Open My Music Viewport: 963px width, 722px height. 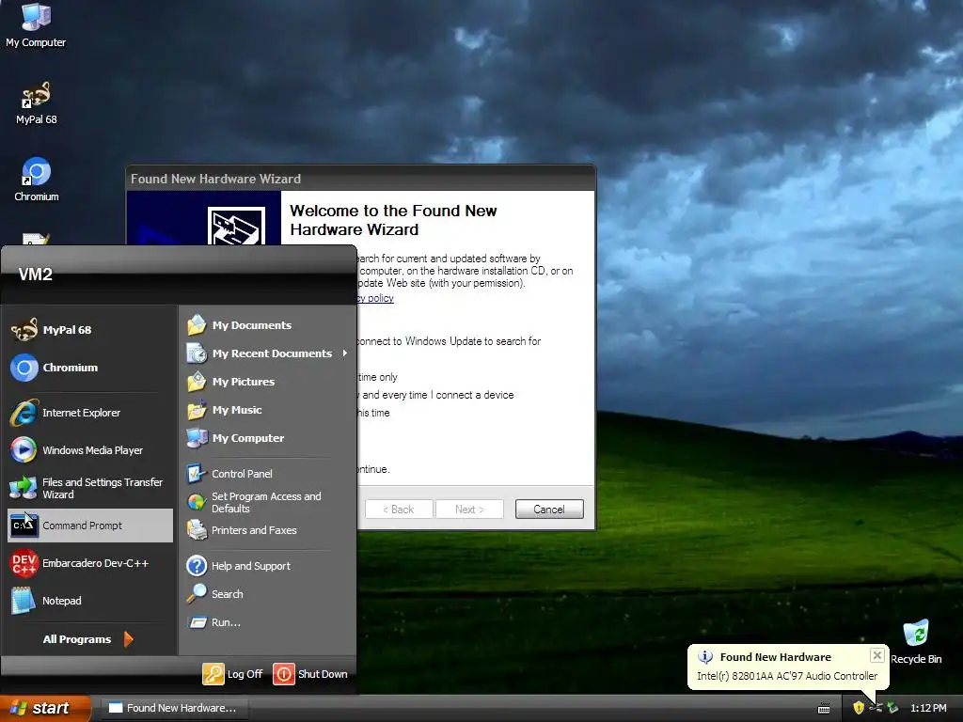(266, 410)
